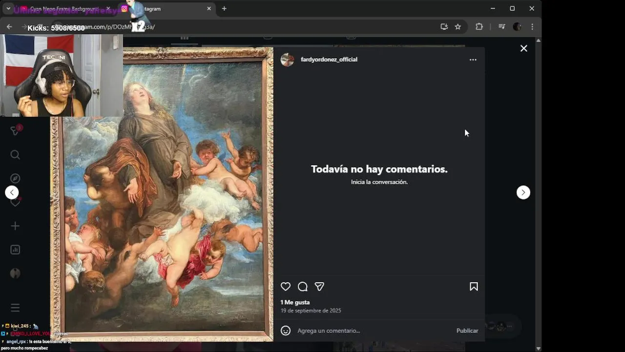Open dashboard chart icon in sidebar
Viewport: 625px width, 352px height.
point(15,250)
